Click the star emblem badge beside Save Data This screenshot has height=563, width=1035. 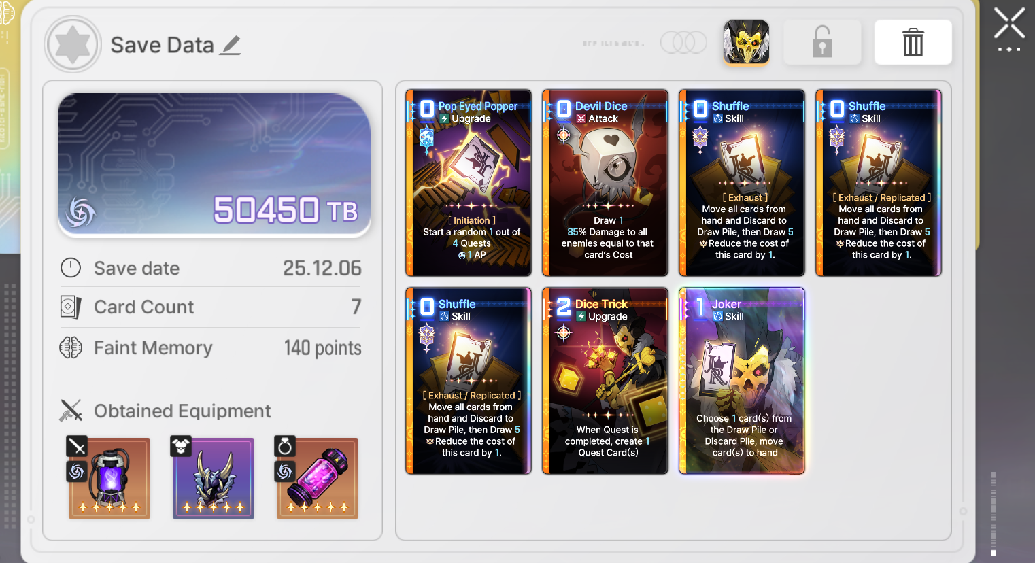point(73,45)
